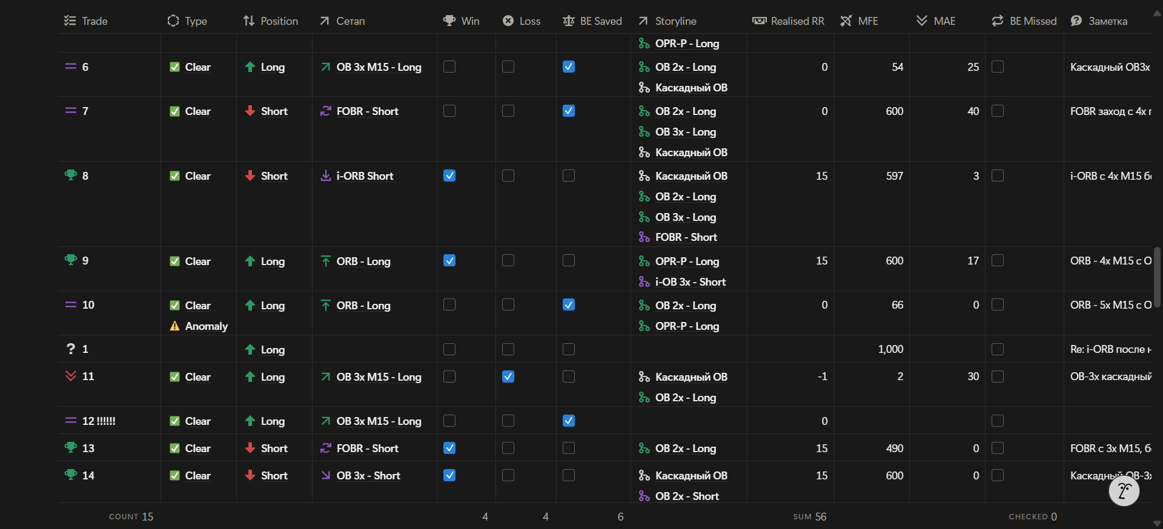Click the scrollbar down arrow
This screenshot has width=1163, height=529.
[x=1157, y=524]
